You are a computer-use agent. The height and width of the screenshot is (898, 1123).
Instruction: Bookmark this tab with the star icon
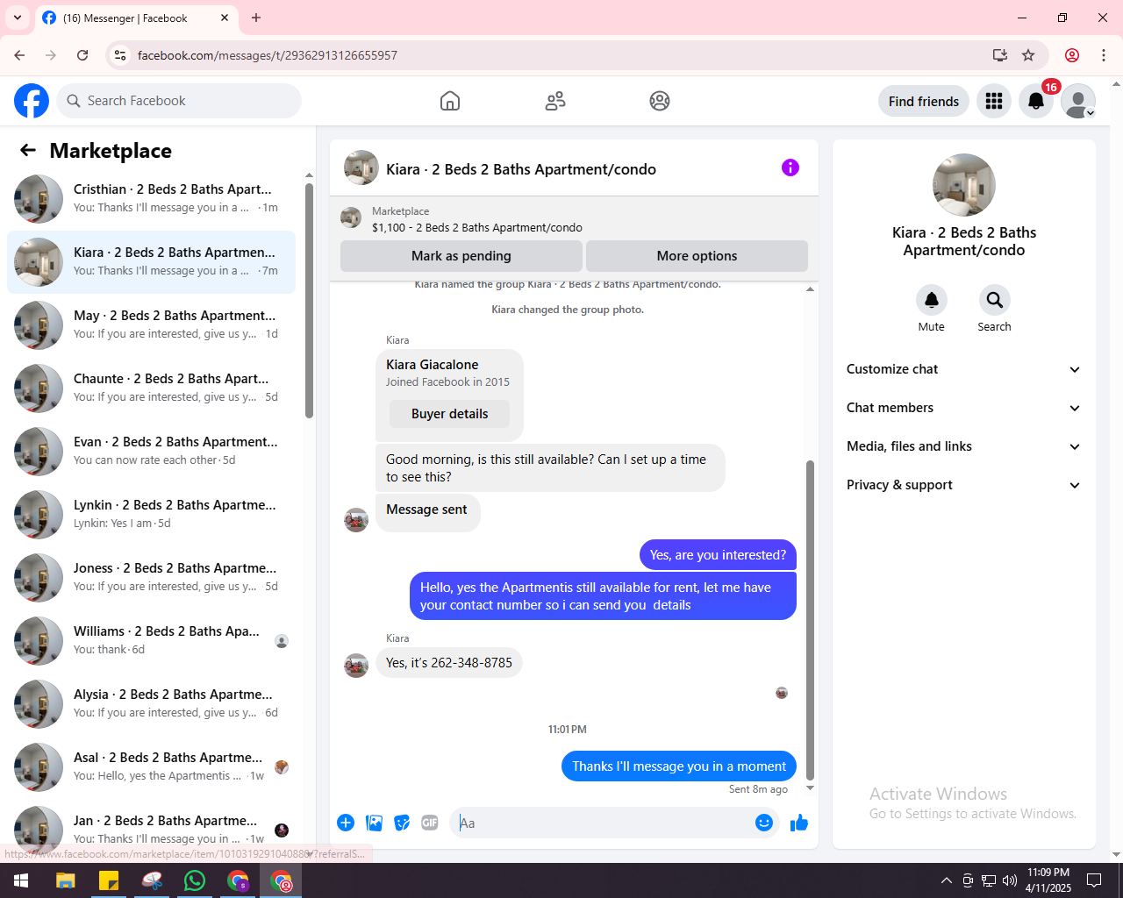click(x=1028, y=55)
